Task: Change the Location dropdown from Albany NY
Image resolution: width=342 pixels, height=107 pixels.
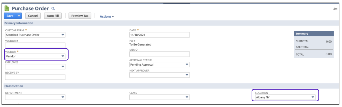Action: (313, 97)
